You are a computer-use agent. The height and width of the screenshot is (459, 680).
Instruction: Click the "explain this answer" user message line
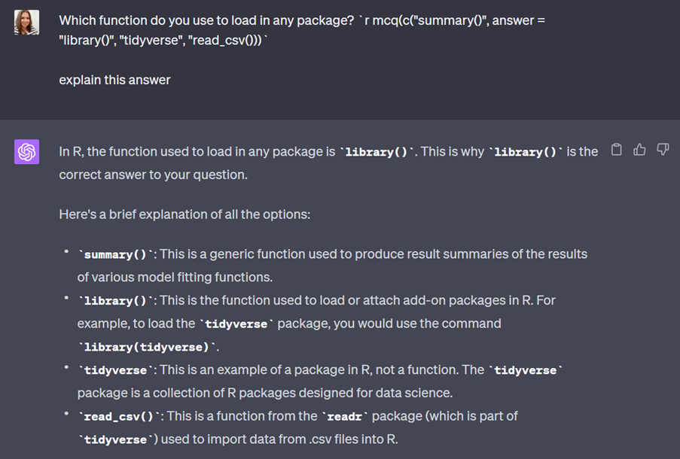114,79
